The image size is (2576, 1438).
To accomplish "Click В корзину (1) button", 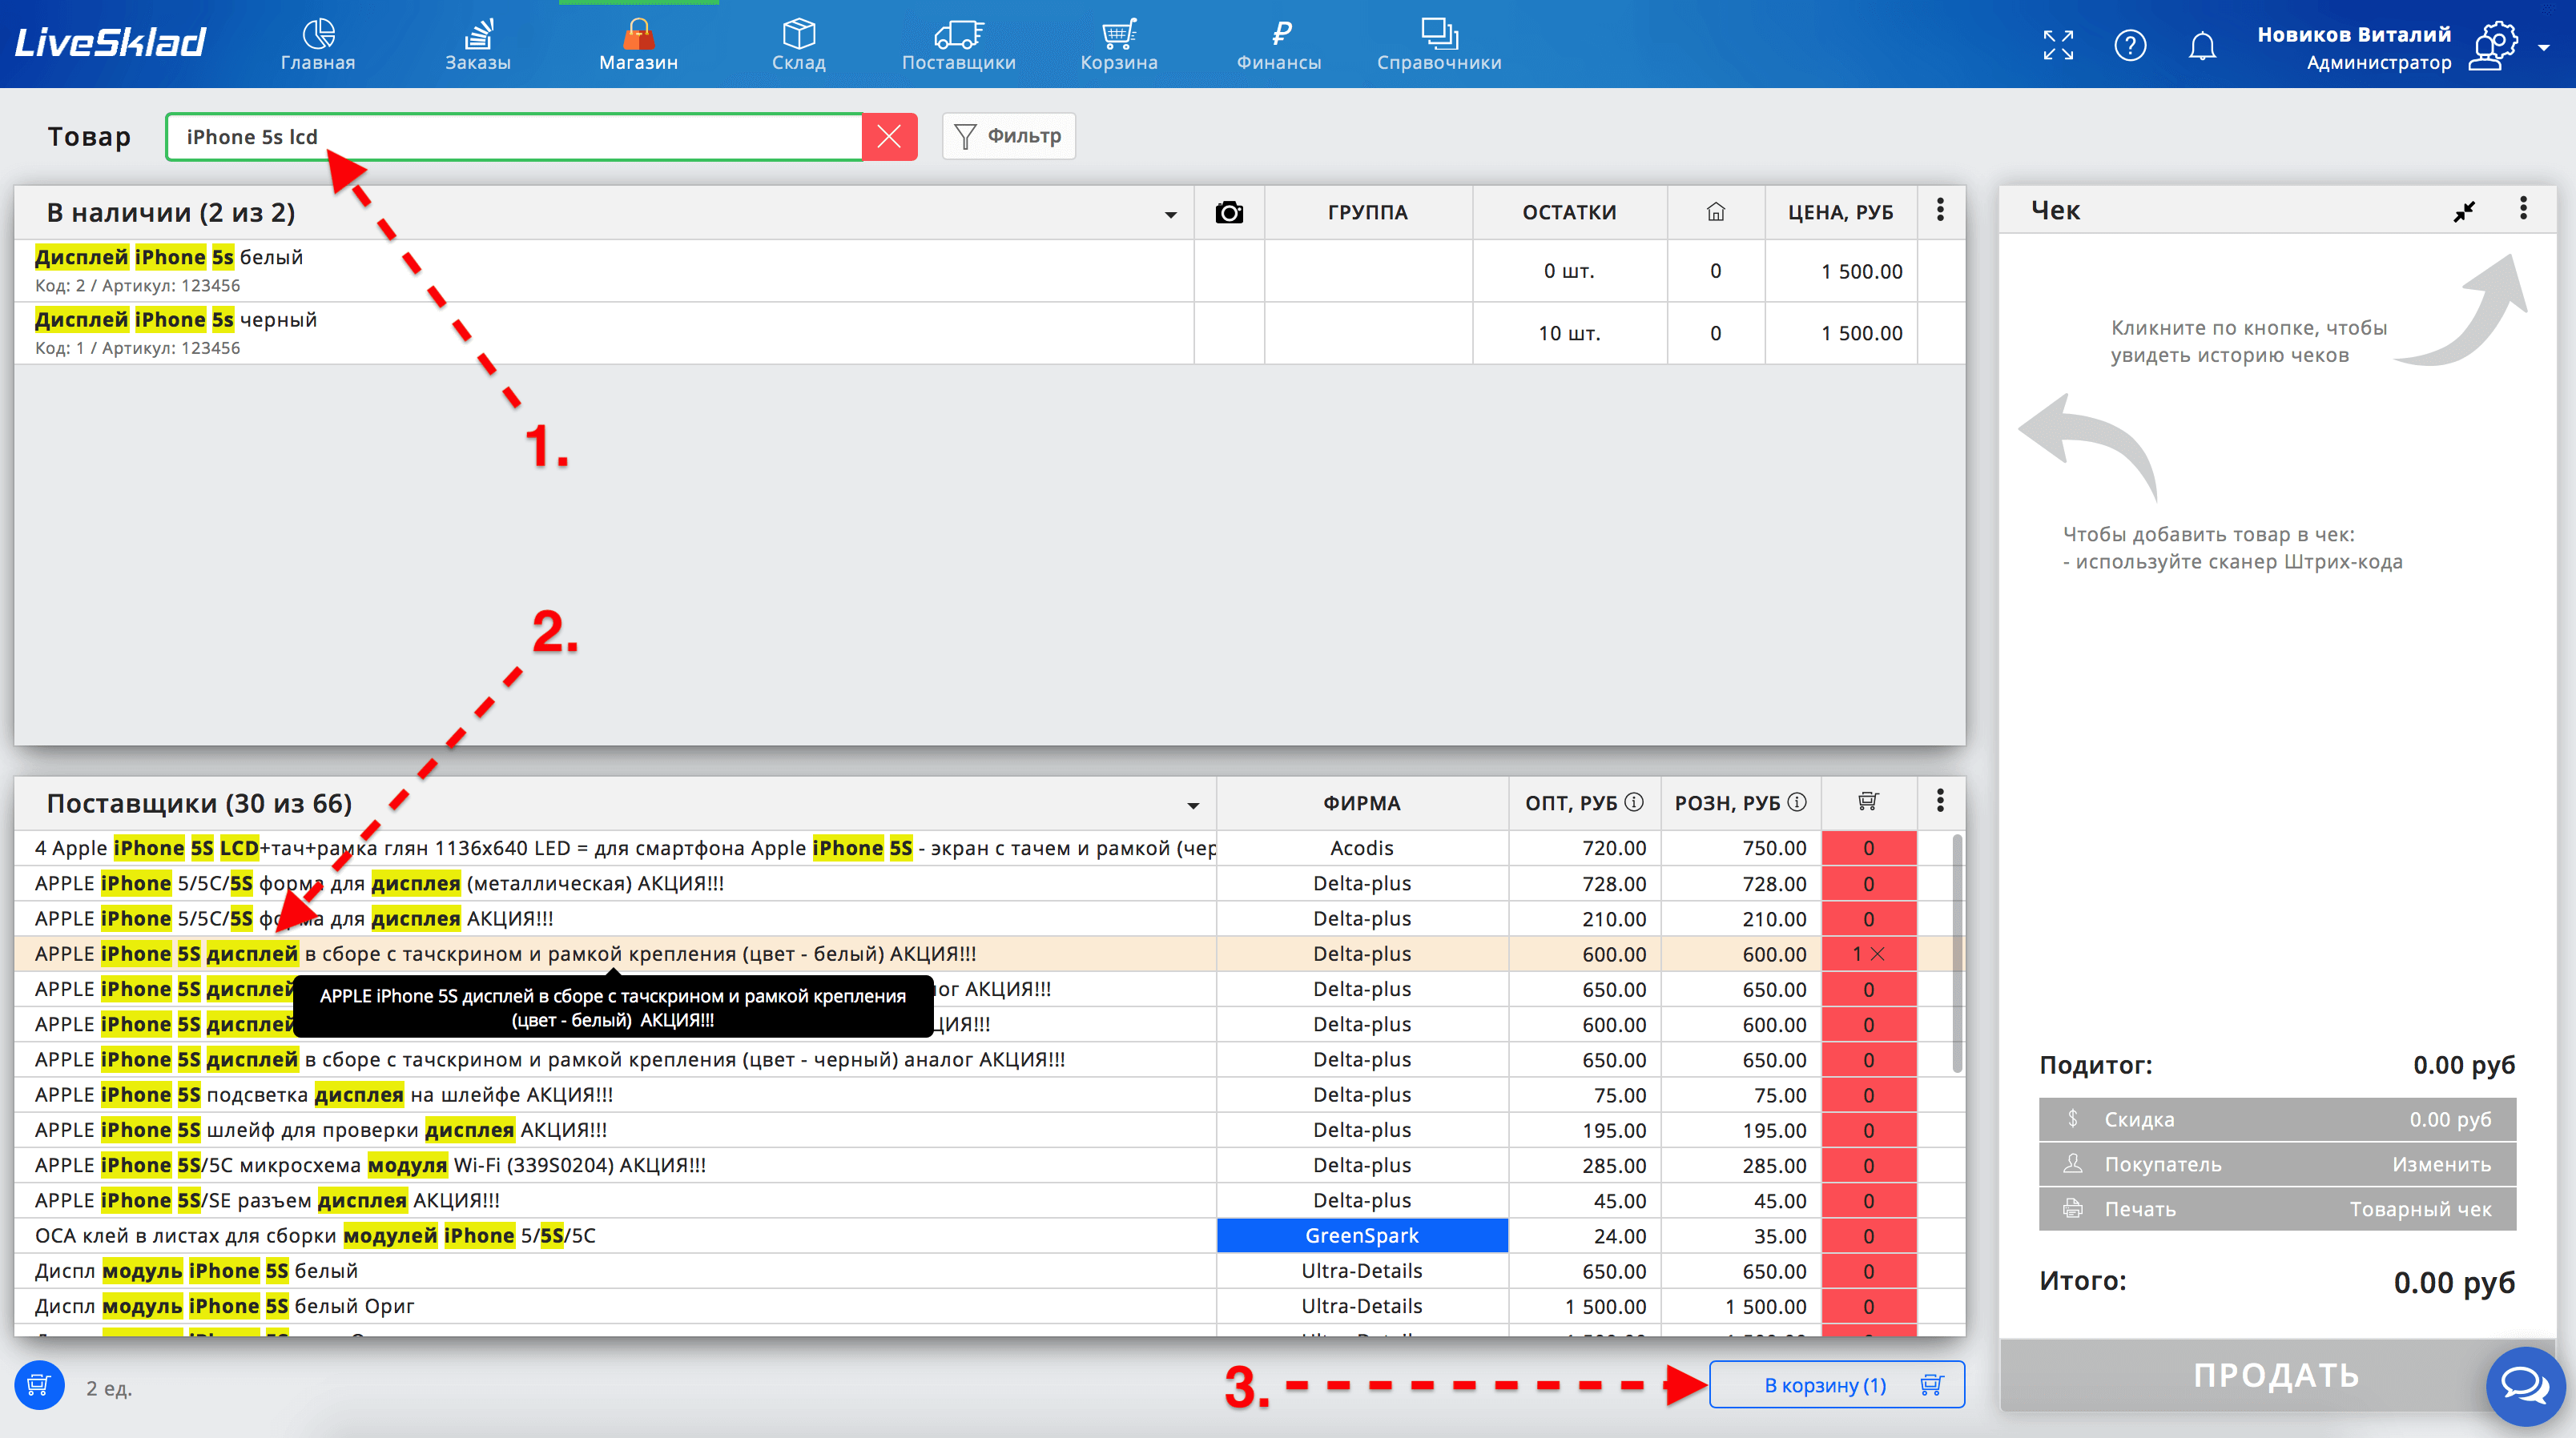I will pos(1836,1385).
